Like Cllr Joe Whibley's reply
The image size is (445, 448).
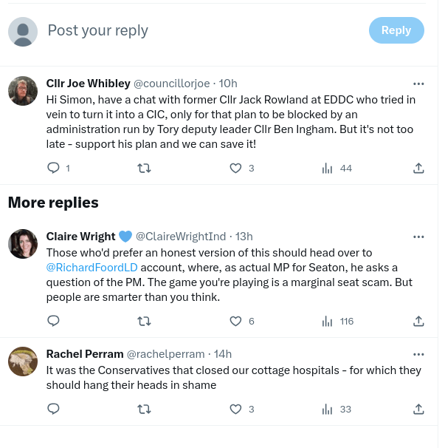236,168
